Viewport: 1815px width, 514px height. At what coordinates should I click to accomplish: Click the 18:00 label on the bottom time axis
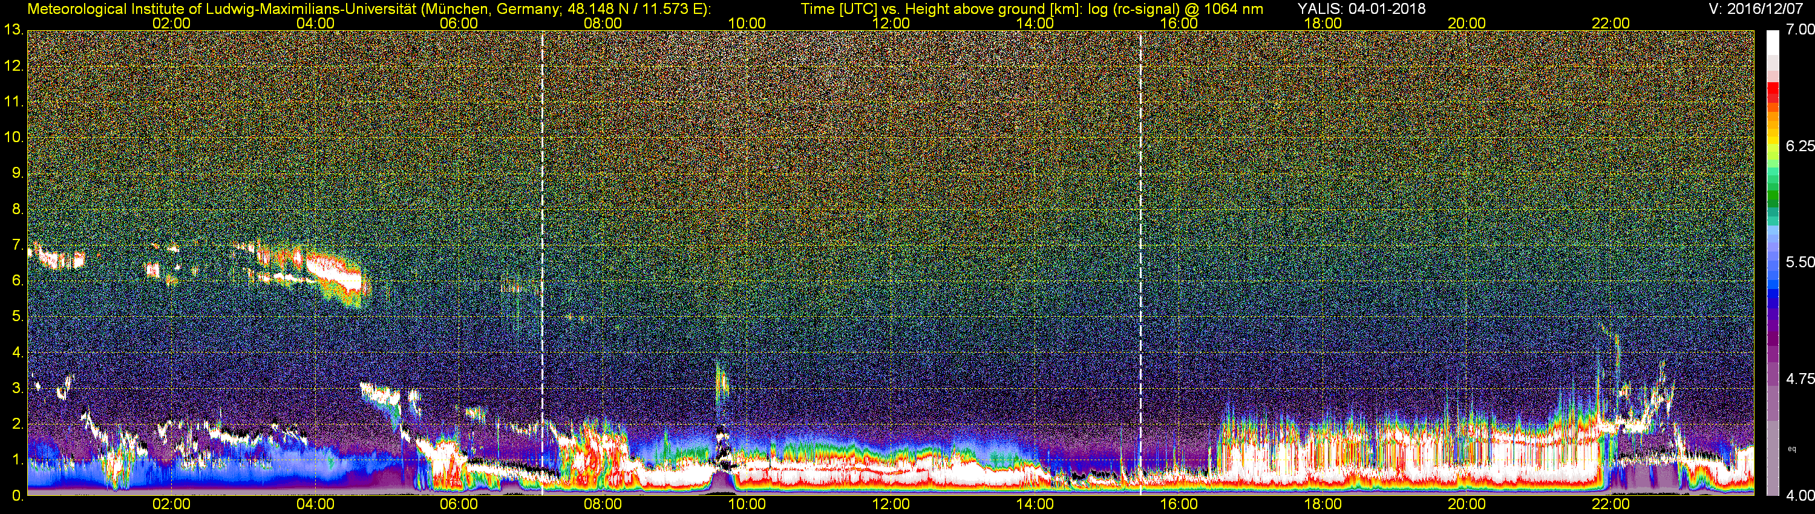[1323, 504]
